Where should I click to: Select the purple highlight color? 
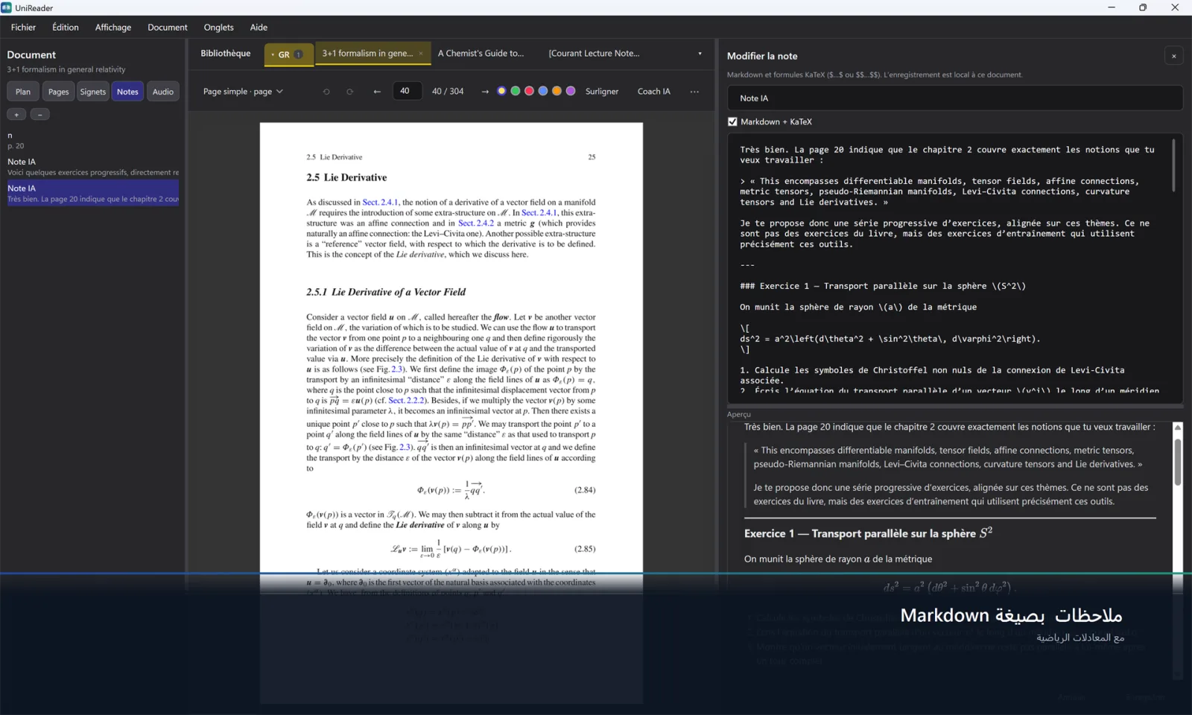click(571, 91)
